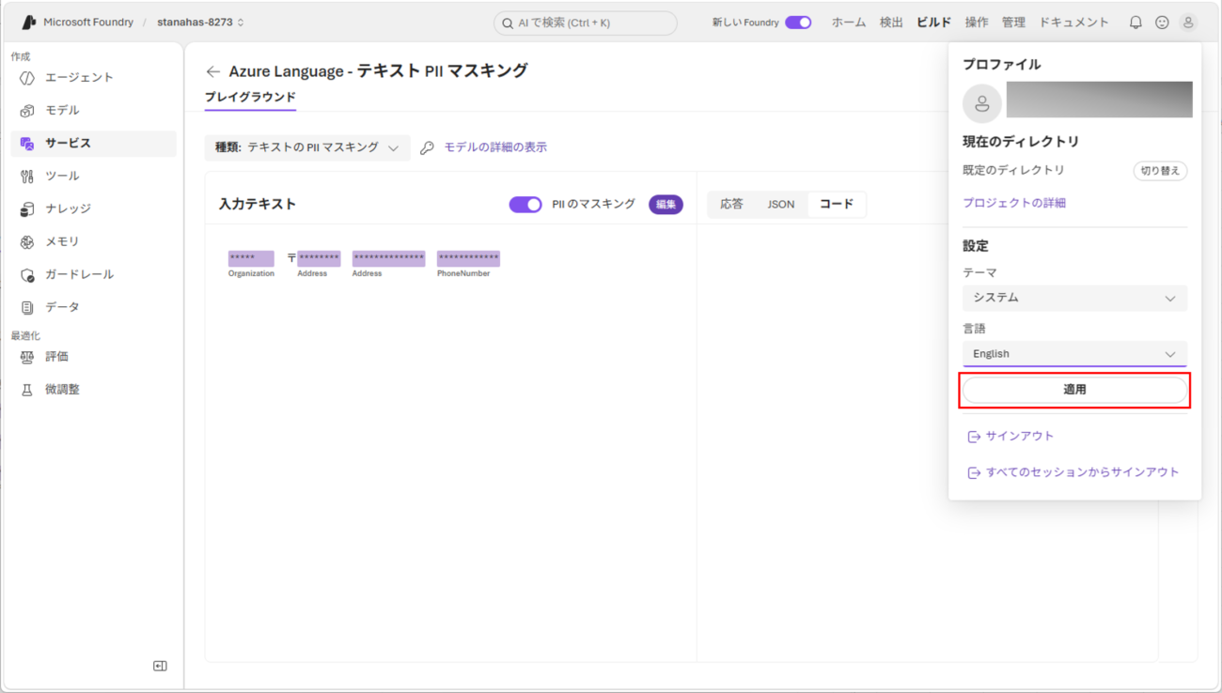
Task: Open ナレッジ in the sidebar
Action: point(93,209)
